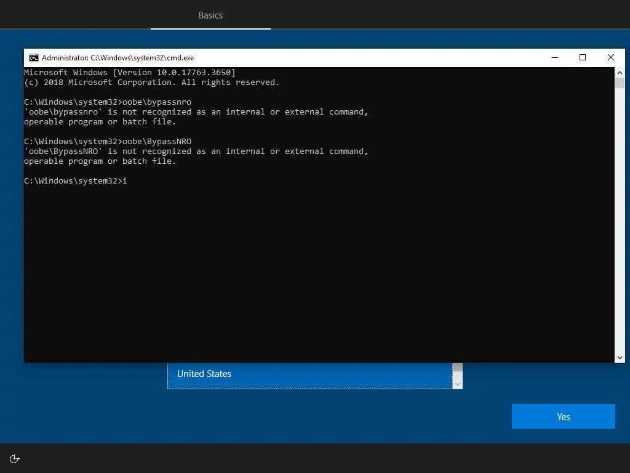Click the first oobe\bypassnro command line
The height and width of the screenshot is (473, 630).
[108, 102]
